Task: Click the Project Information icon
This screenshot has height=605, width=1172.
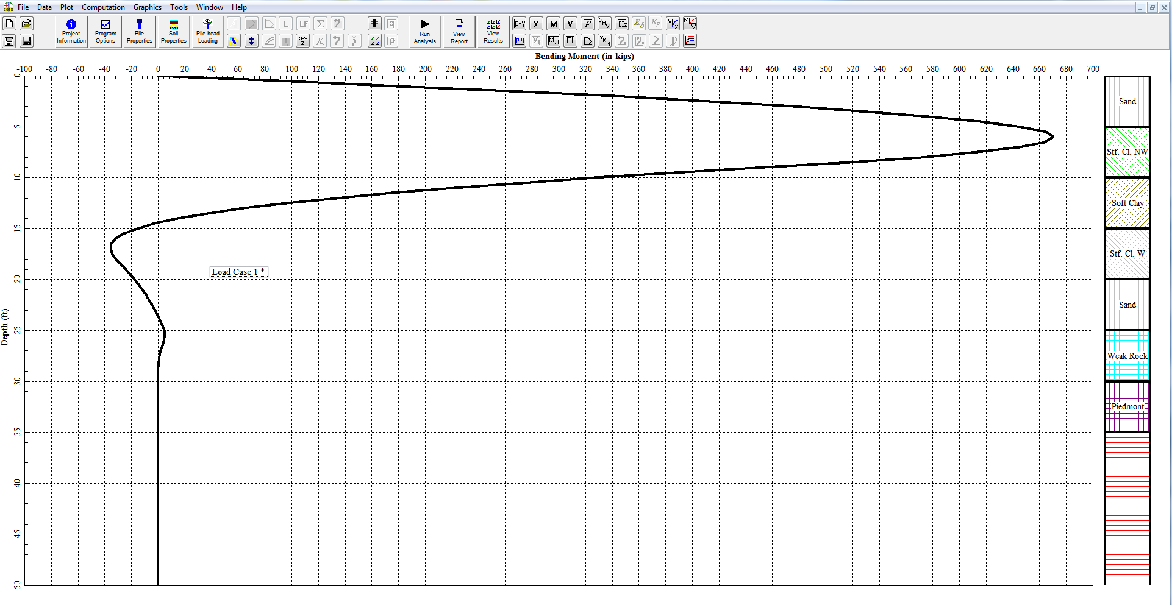Action: (x=71, y=31)
